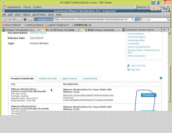Click the Latest Headlines RSS feed icon
This screenshot has width=172, height=133.
pos(46,25)
